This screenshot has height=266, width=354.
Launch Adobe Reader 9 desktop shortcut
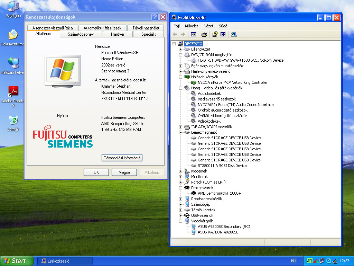tap(12, 96)
